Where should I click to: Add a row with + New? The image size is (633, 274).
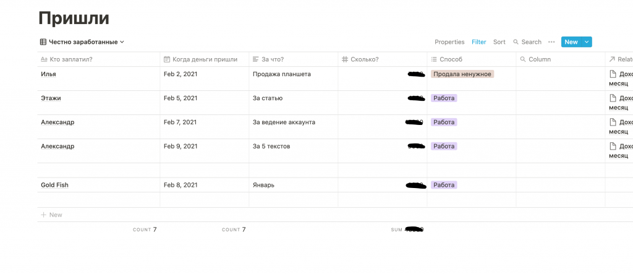(52, 215)
